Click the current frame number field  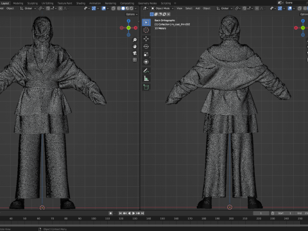tap(261, 213)
